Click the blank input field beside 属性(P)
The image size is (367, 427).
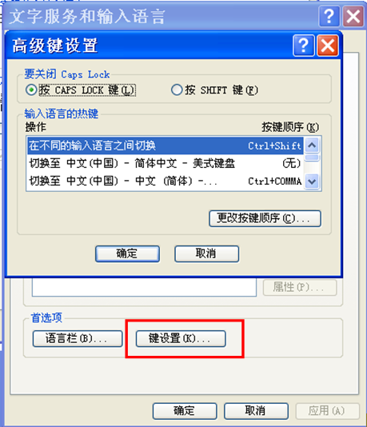pyautogui.click(x=144, y=287)
